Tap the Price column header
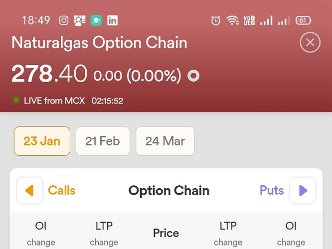The image size is (332, 249). click(x=166, y=233)
